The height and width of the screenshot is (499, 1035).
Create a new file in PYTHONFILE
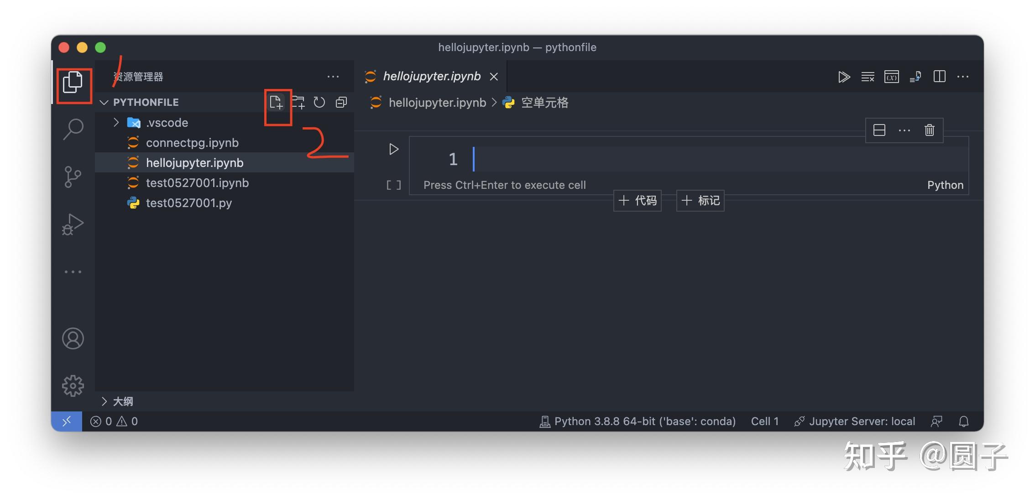click(x=277, y=102)
